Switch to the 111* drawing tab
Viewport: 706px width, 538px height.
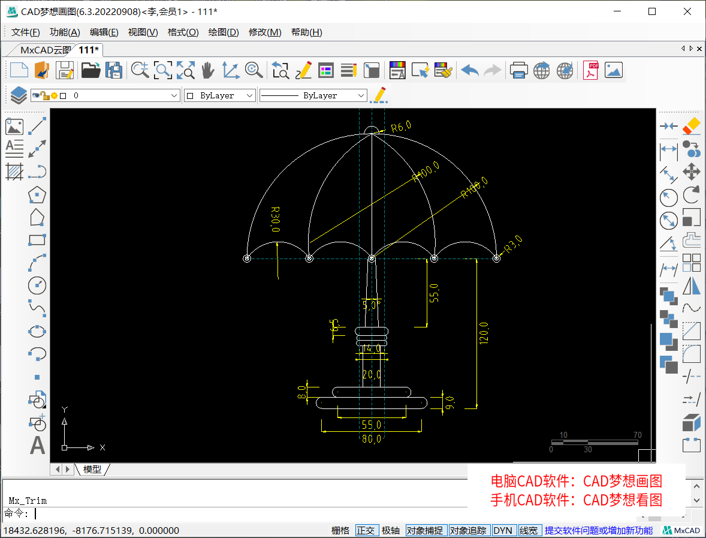coord(89,50)
